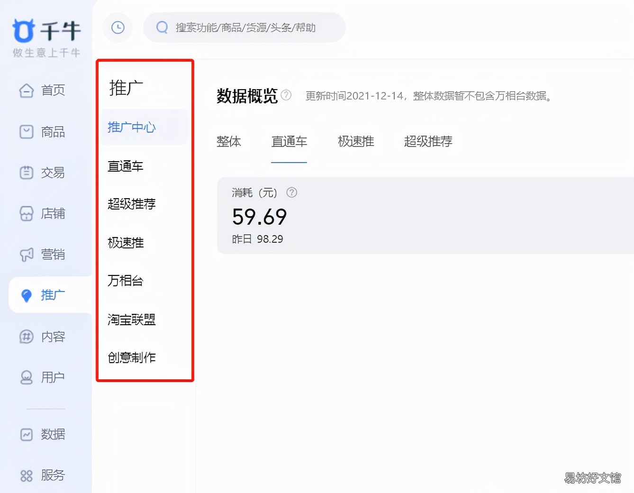Click the 店铺 shop icon
634x493 pixels.
pos(27,214)
